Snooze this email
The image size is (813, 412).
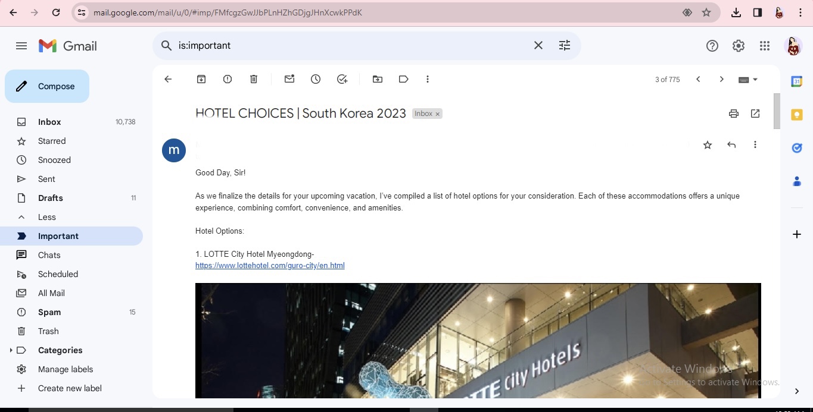pyautogui.click(x=316, y=79)
